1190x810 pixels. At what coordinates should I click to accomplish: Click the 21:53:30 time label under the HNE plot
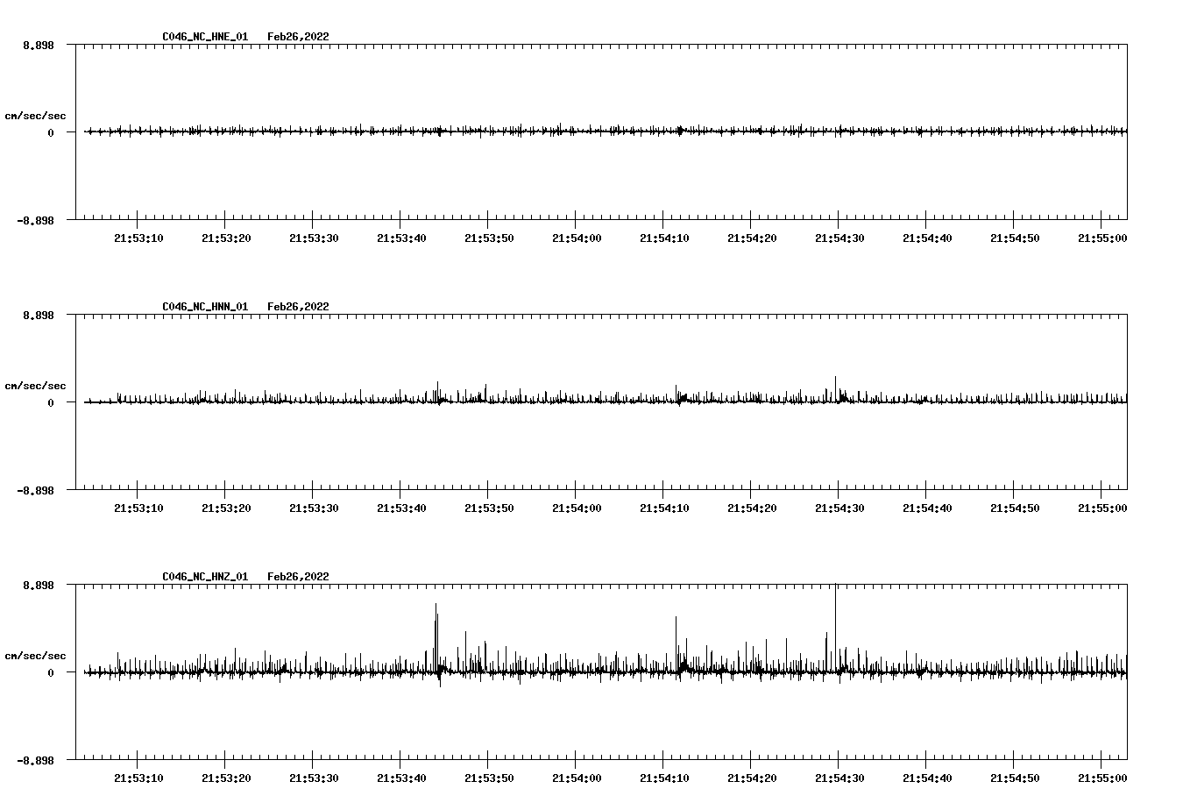pyautogui.click(x=314, y=238)
